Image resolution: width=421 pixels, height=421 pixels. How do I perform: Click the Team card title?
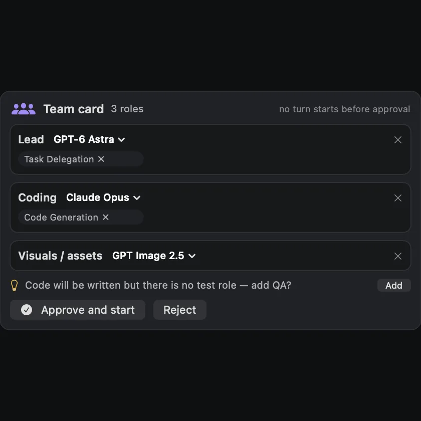point(74,109)
